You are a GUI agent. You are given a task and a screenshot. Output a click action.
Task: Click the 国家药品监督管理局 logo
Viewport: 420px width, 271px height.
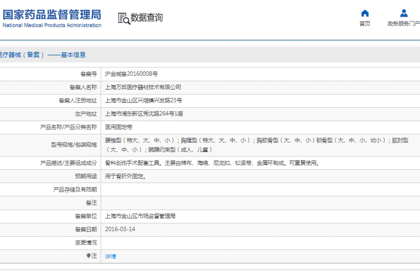[52, 15]
